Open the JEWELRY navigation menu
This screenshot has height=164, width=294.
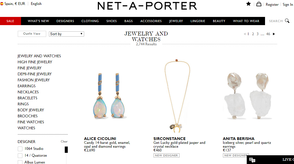pyautogui.click(x=176, y=21)
